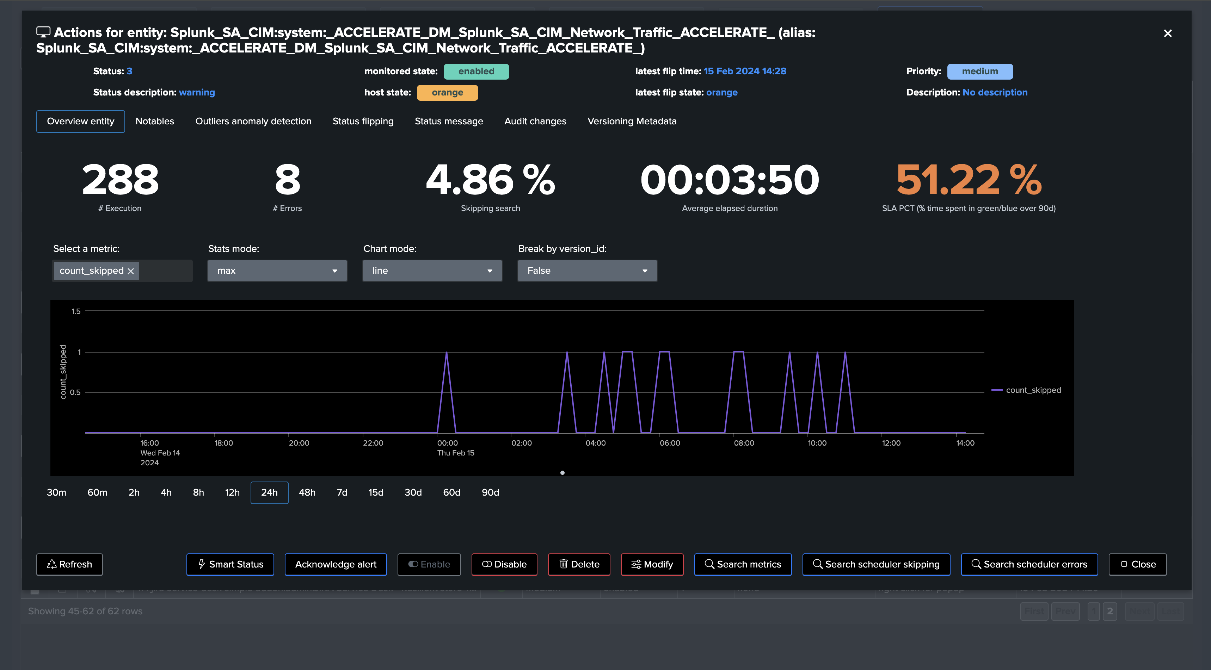
Task: Click the 288 Execution count value
Action: 120,180
